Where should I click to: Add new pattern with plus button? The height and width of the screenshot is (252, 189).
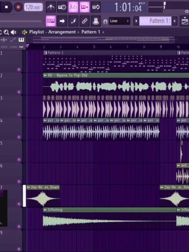174,21
